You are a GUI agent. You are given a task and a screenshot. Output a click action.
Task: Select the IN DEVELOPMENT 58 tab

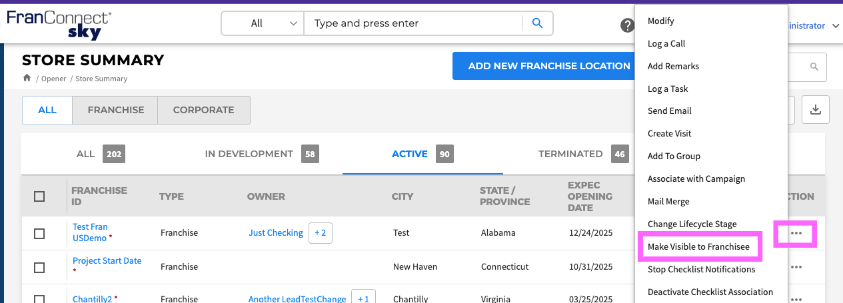coord(262,154)
